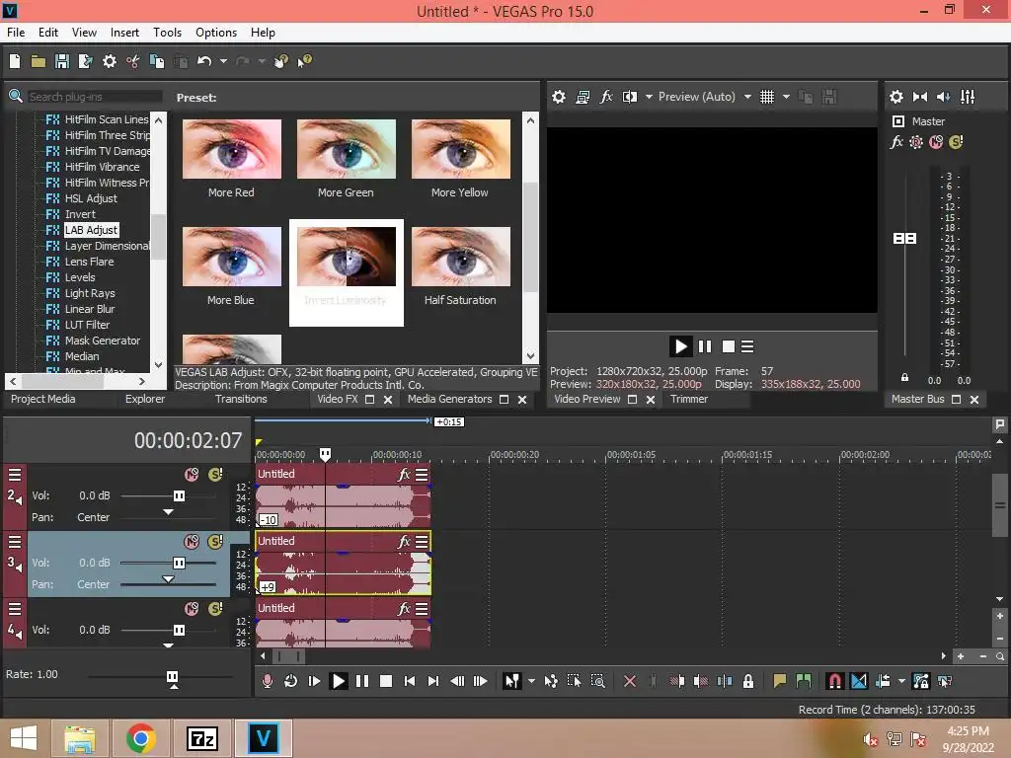Click Split Screen View icon
The width and height of the screenshot is (1011, 758).
630,97
